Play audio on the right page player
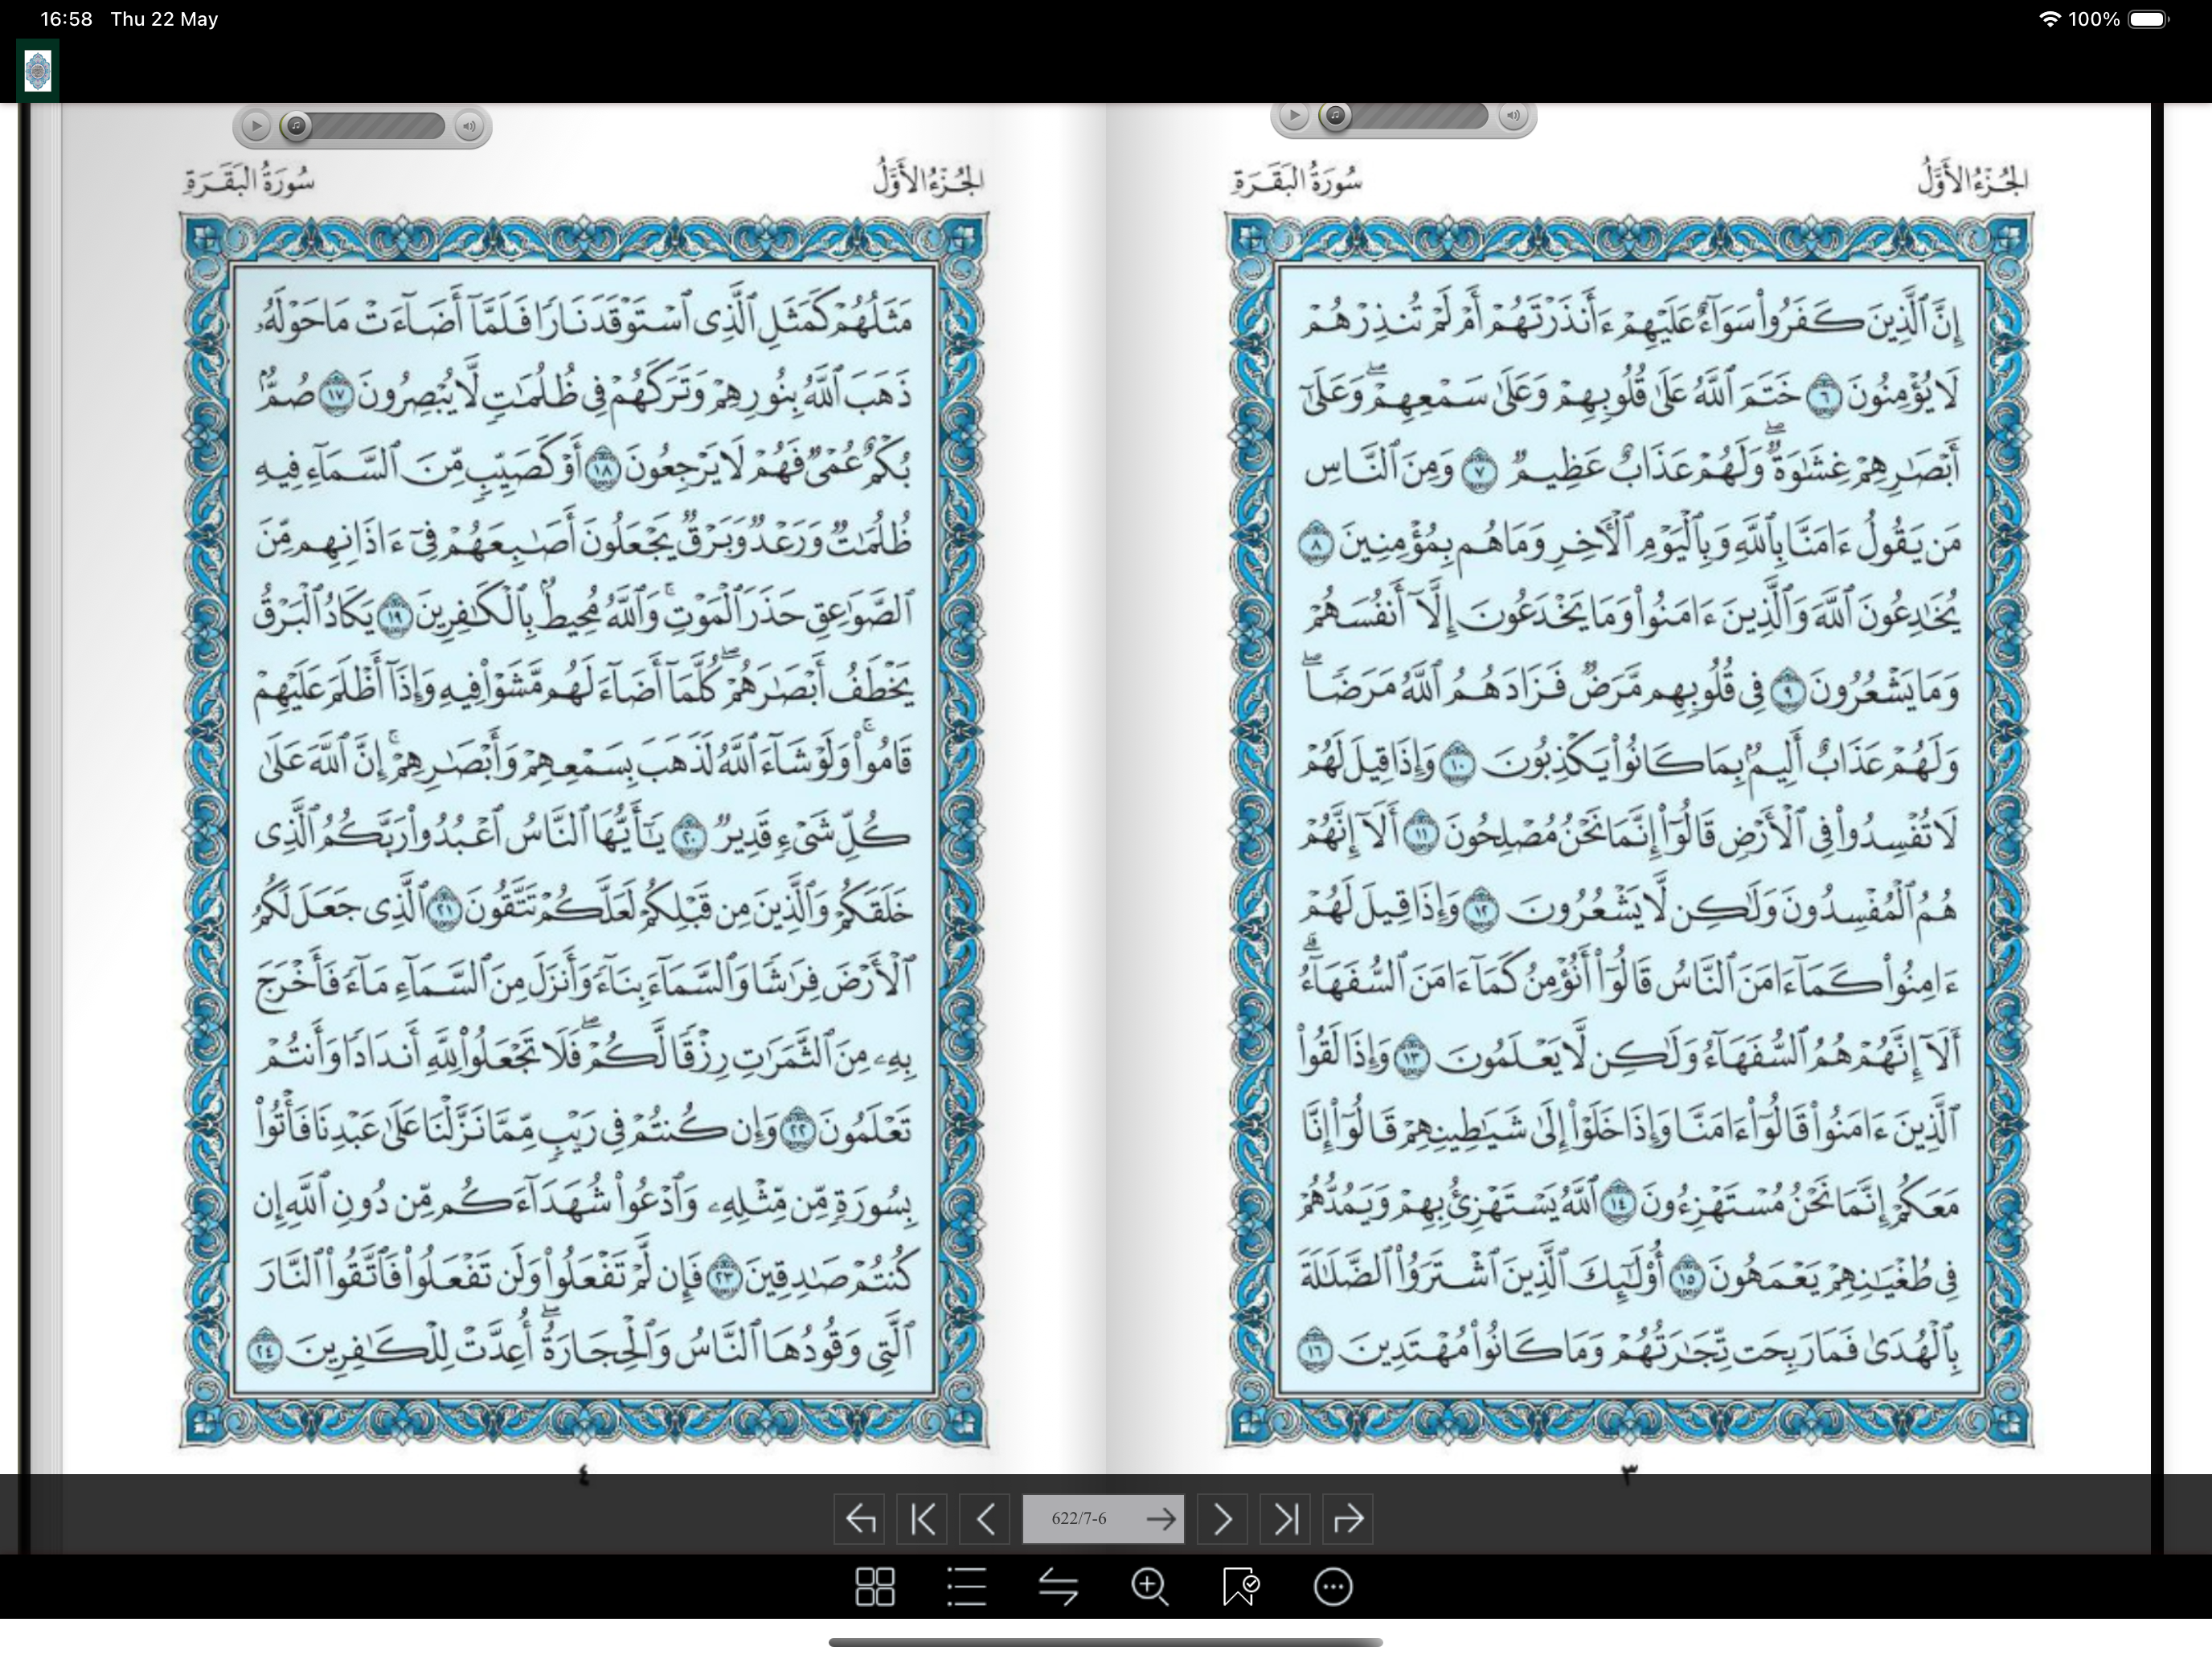The width and height of the screenshot is (2212, 1659). 1294,116
